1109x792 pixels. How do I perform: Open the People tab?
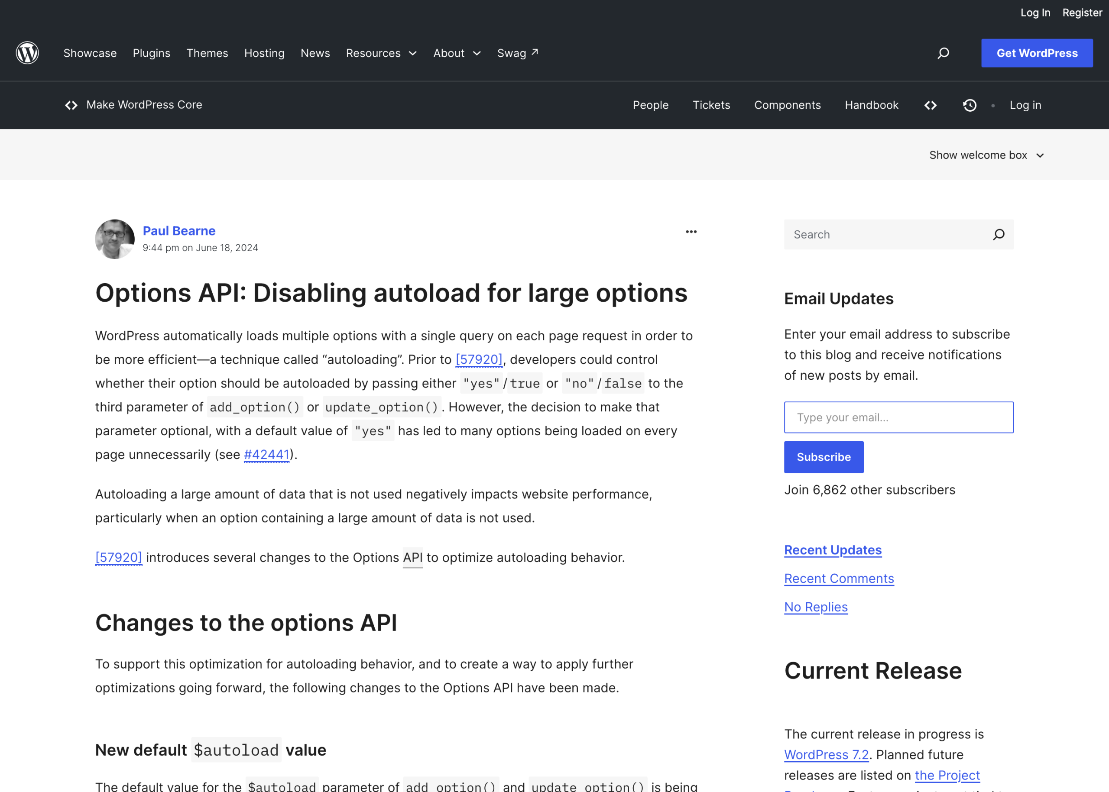point(651,105)
